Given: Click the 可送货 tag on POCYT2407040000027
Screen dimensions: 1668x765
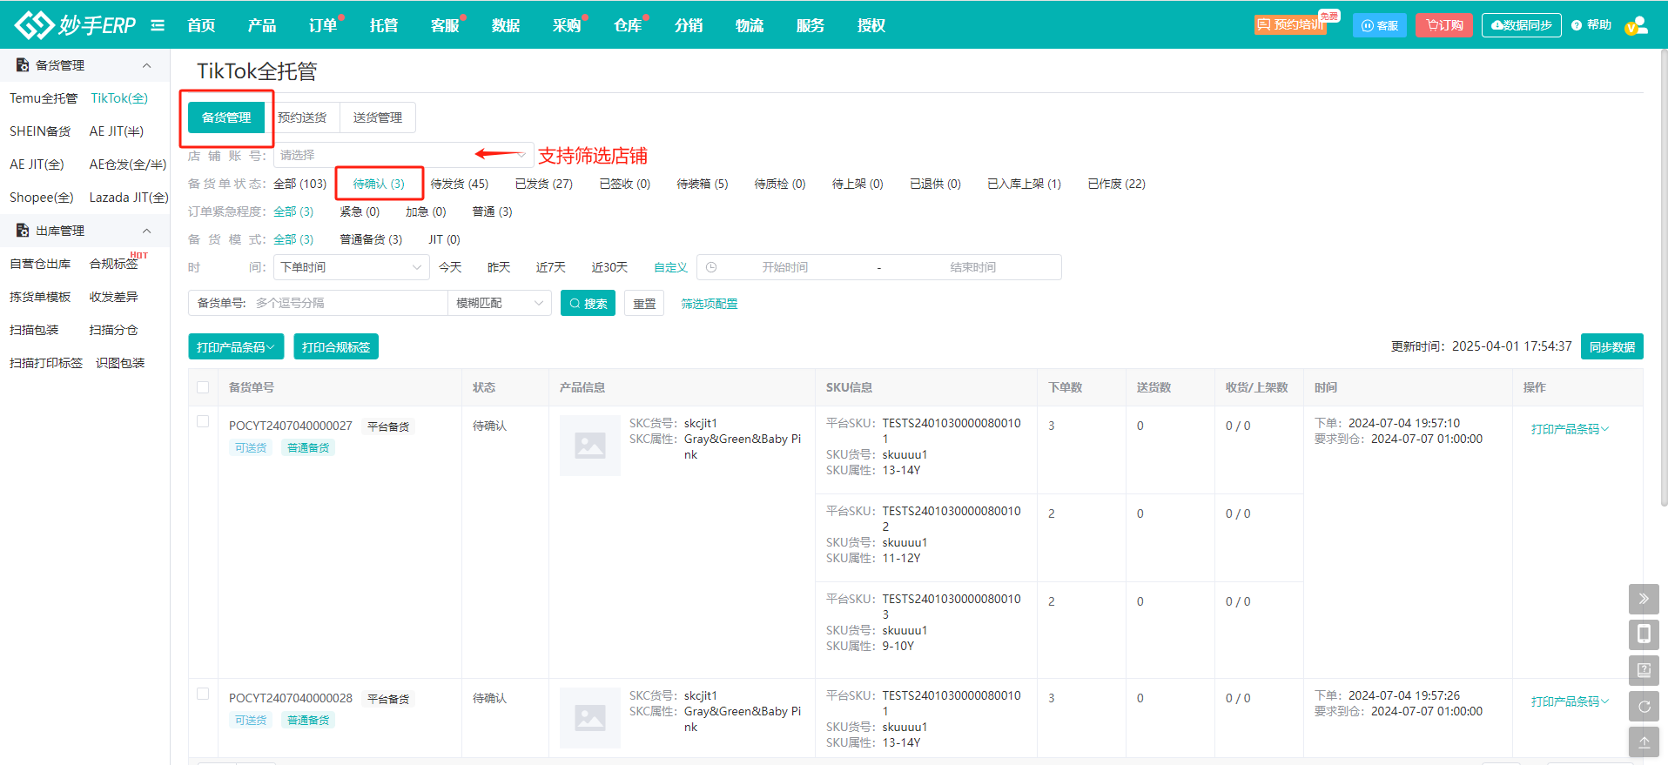Looking at the screenshot, I should [251, 447].
